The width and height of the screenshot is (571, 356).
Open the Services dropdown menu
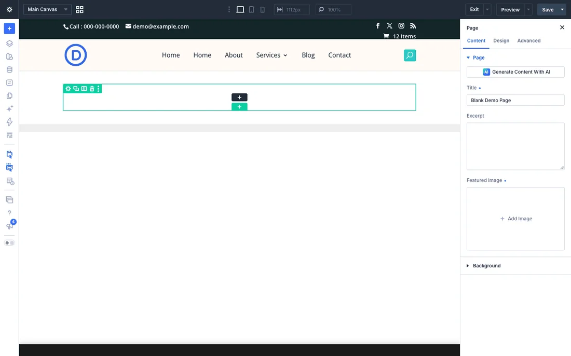point(271,55)
